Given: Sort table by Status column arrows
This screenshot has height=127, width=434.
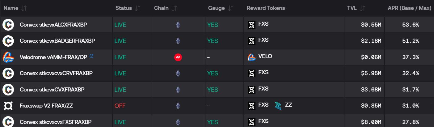Looking at the screenshot, I should pyautogui.click(x=138, y=8).
